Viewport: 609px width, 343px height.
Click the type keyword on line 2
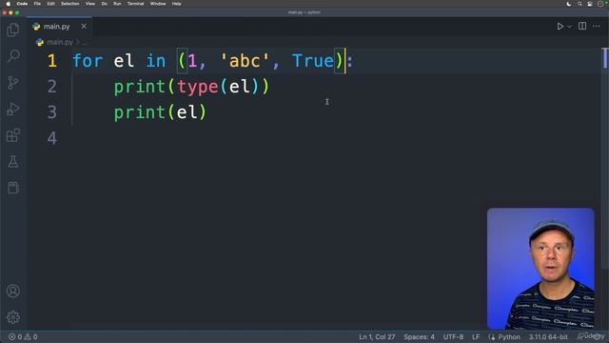click(198, 87)
